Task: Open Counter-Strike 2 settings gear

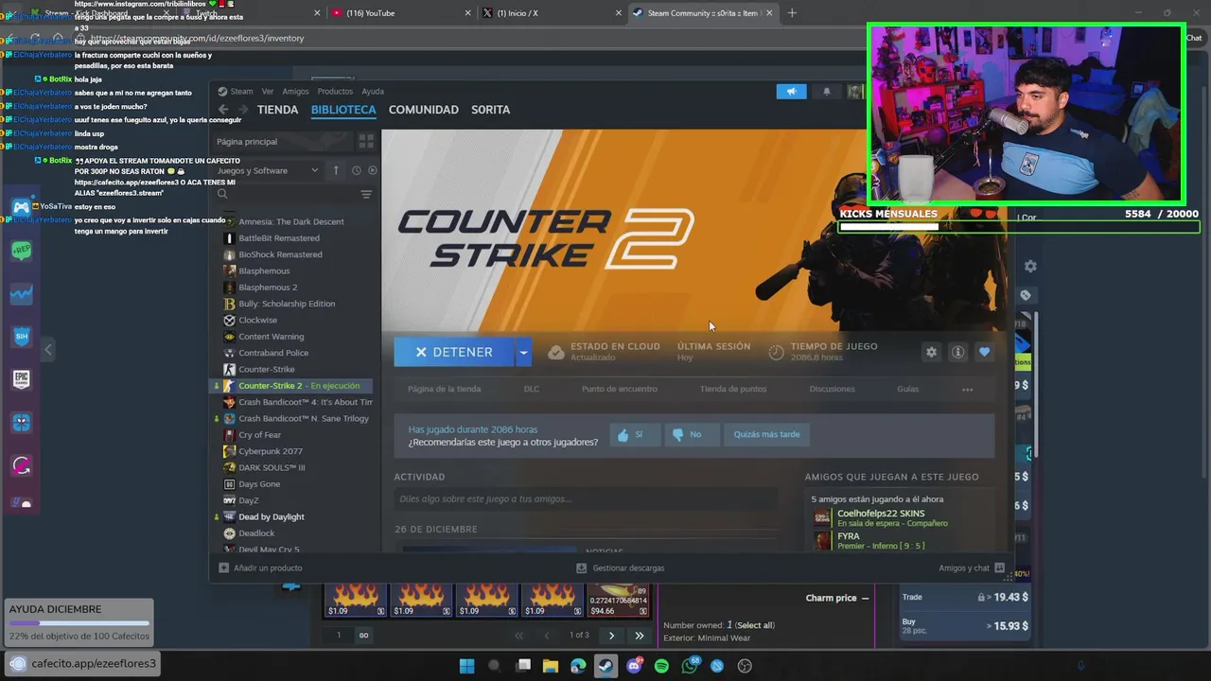Action: point(931,352)
